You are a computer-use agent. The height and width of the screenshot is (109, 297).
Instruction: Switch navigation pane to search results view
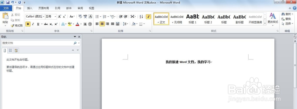click(x=16, y=50)
